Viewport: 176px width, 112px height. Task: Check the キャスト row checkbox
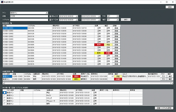point(5,95)
